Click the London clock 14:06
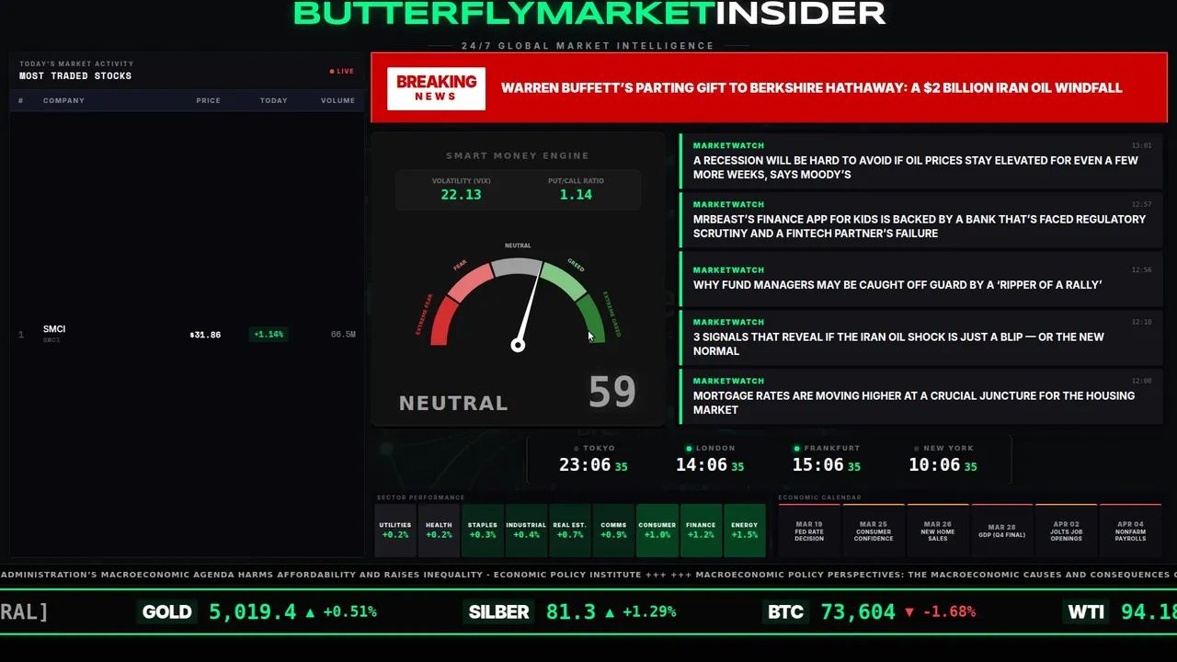 (x=702, y=465)
